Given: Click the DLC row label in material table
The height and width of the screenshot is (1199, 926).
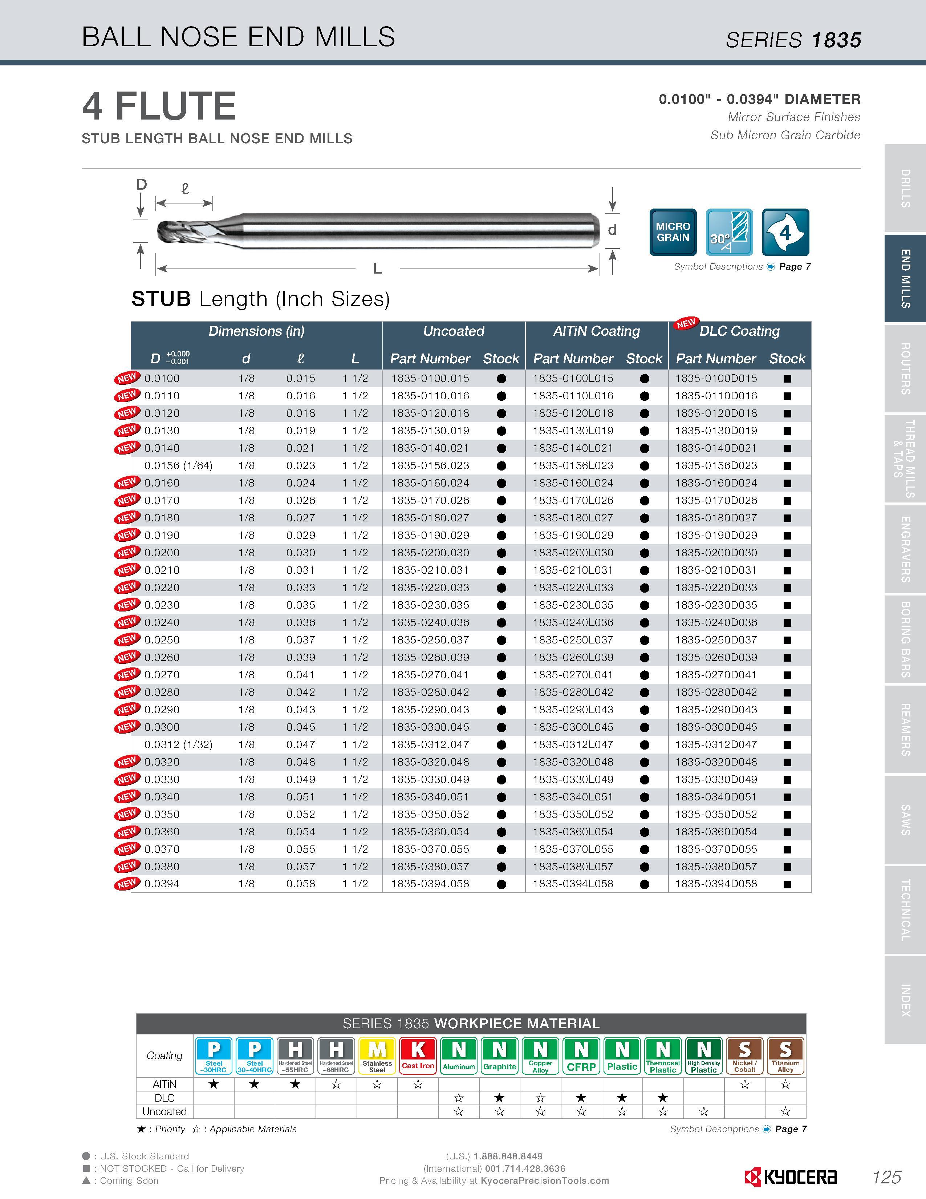Looking at the screenshot, I should (165, 1098).
